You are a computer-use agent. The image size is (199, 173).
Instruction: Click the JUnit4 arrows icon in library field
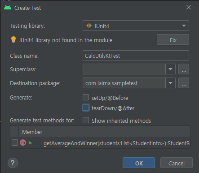(89, 26)
